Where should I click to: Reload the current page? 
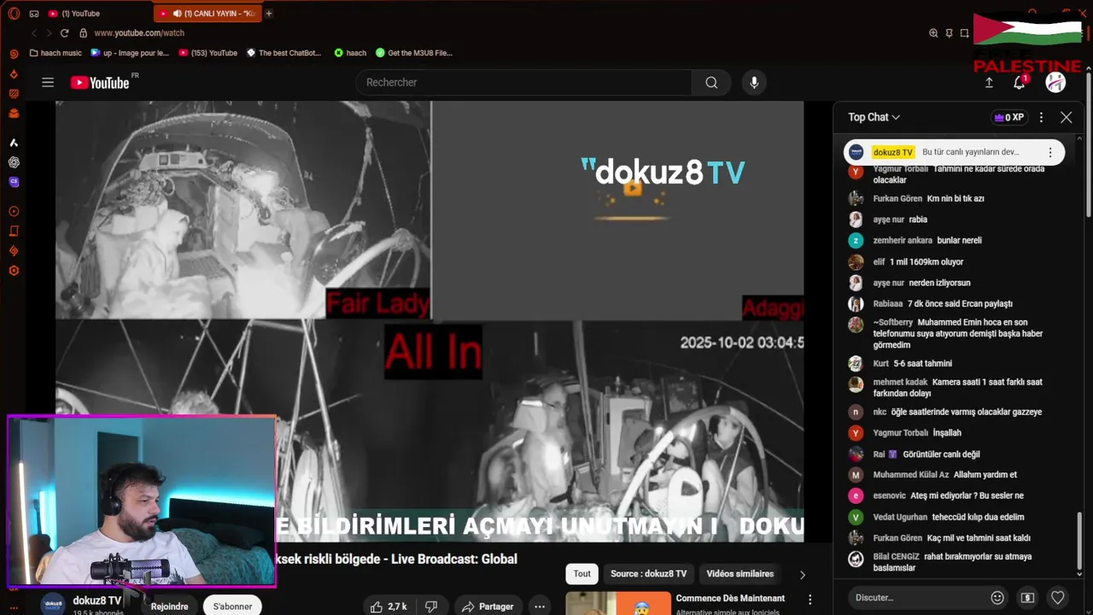click(64, 33)
